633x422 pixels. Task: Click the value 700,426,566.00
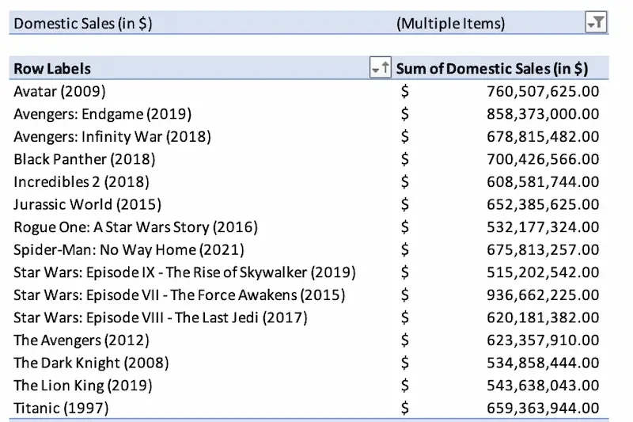543,159
